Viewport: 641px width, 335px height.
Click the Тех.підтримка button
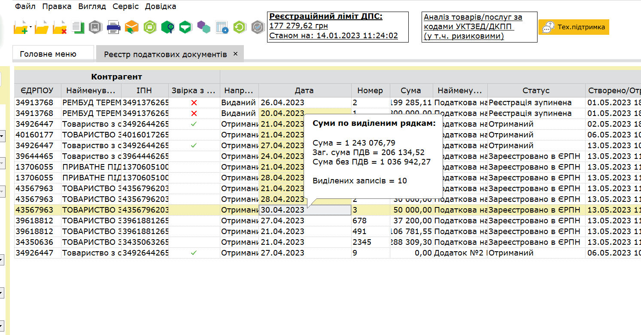(x=574, y=27)
